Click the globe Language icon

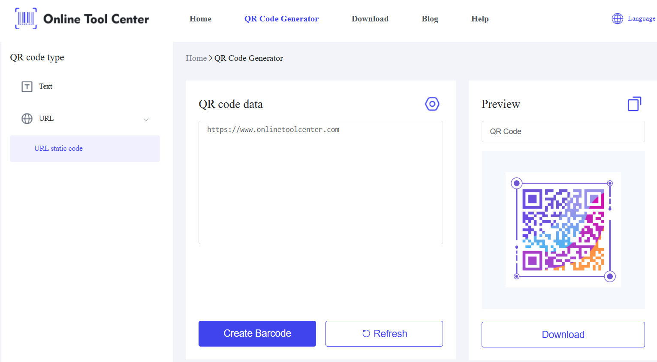[617, 18]
